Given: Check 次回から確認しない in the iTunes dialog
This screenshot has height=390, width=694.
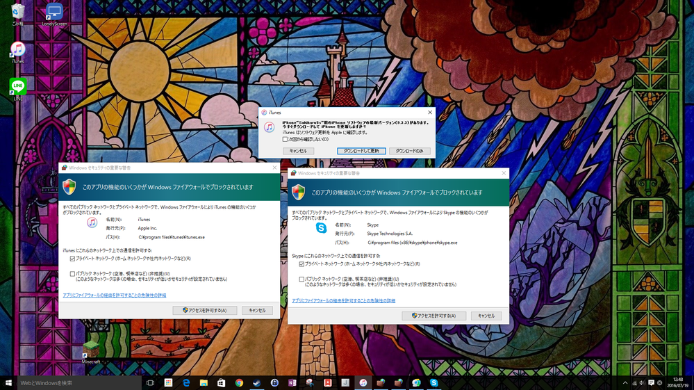Looking at the screenshot, I should 285,139.
